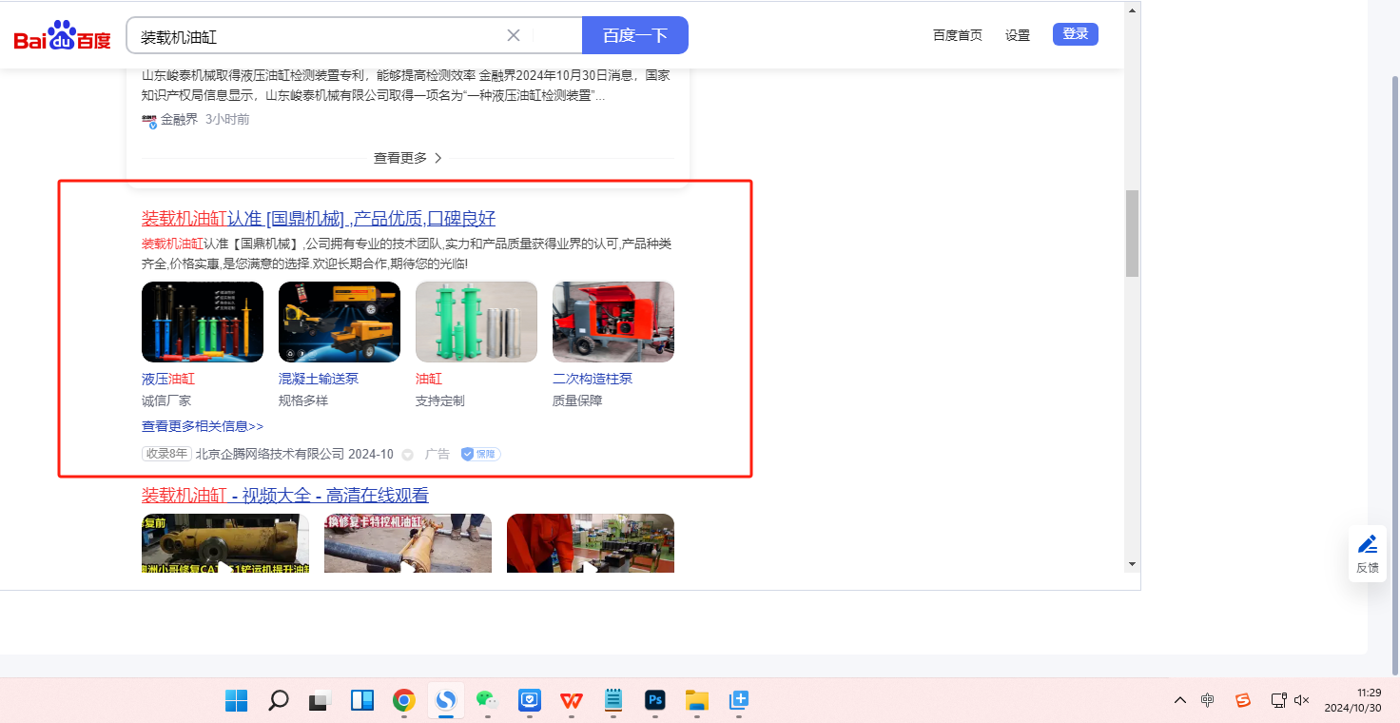Image resolution: width=1400 pixels, height=723 pixels.
Task: Click the 收录8年 badge
Action: pyautogui.click(x=166, y=454)
